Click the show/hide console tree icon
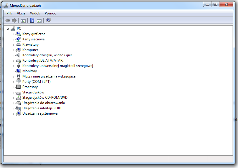This screenshot has height=168, width=238. click(x=23, y=21)
